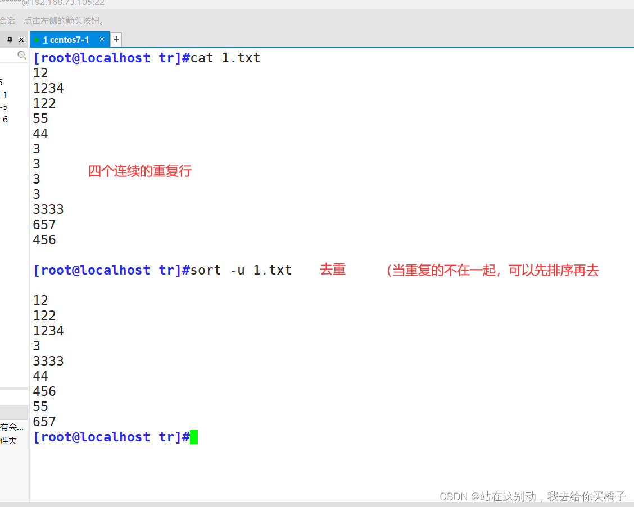Click the session entry ending in -1
The width and height of the screenshot is (634, 507).
pos(4,95)
